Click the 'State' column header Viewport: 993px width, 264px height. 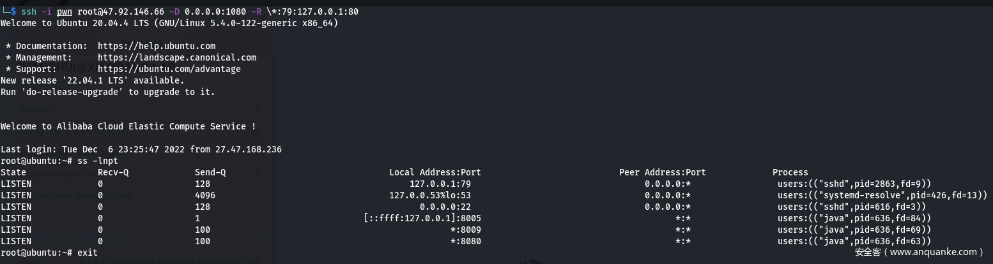[13, 172]
